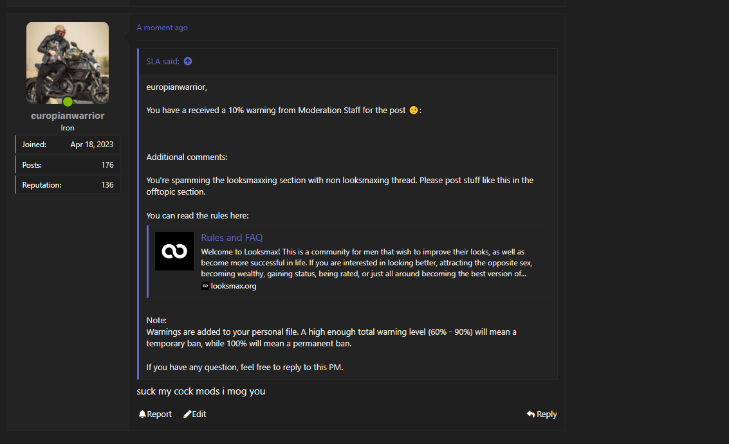Click the Reply button text
This screenshot has width=729, height=444.
pos(547,414)
